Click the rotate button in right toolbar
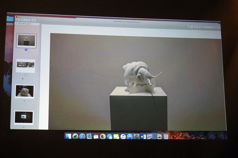The image size is (238, 158). click(196, 27)
